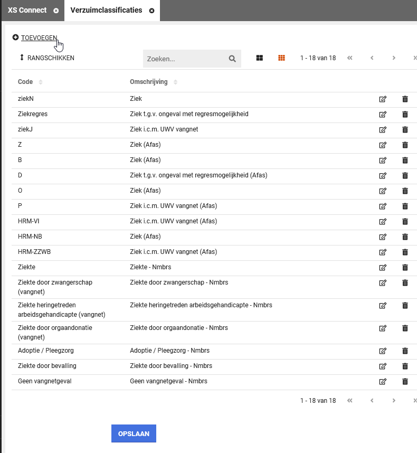The width and height of the screenshot is (417, 453).
Task: Click the Toevoegen link to add
Action: click(39, 37)
